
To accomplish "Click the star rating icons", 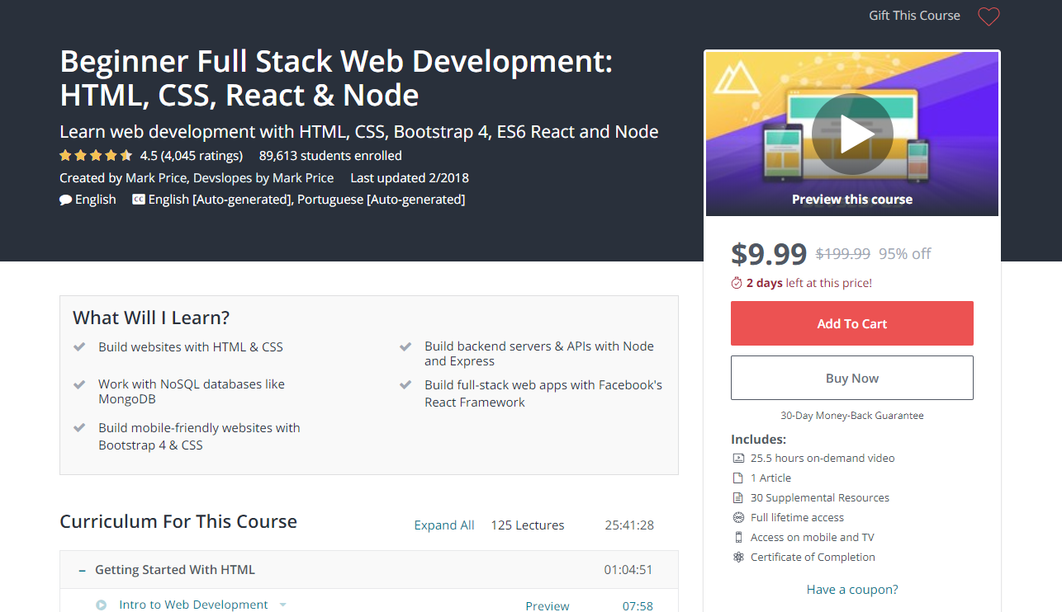I will (96, 155).
